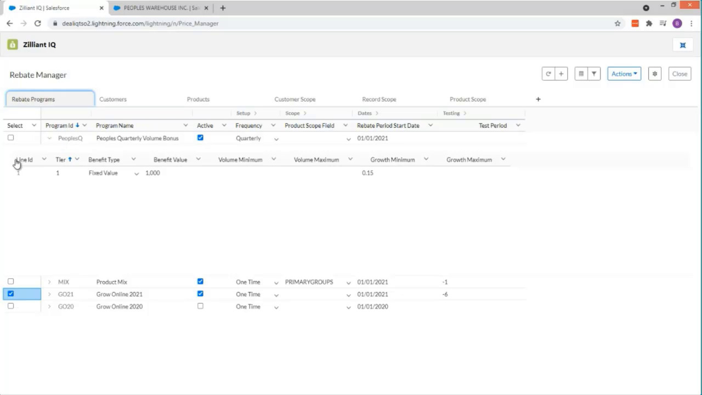This screenshot has height=395, width=702.
Task: Click the blue collapse icon at top right
Action: [x=683, y=45]
